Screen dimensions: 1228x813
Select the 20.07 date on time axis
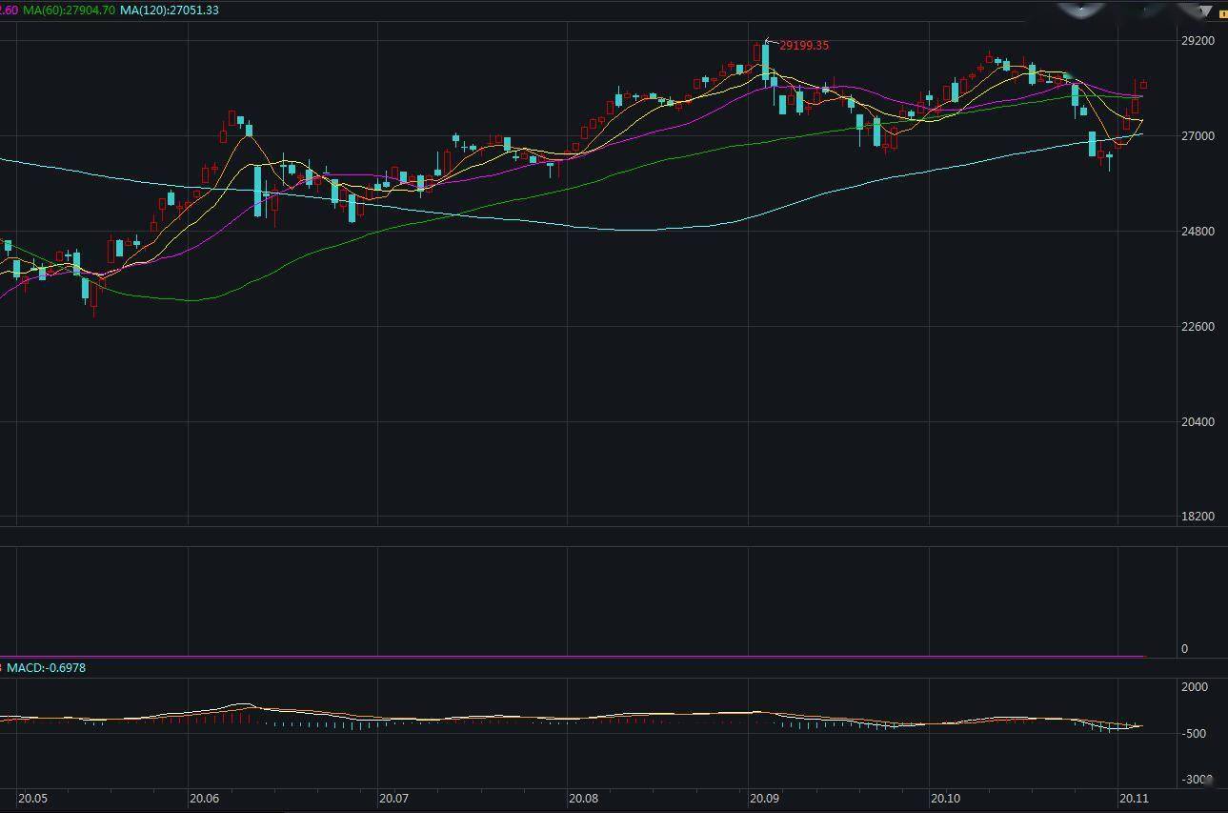click(394, 799)
